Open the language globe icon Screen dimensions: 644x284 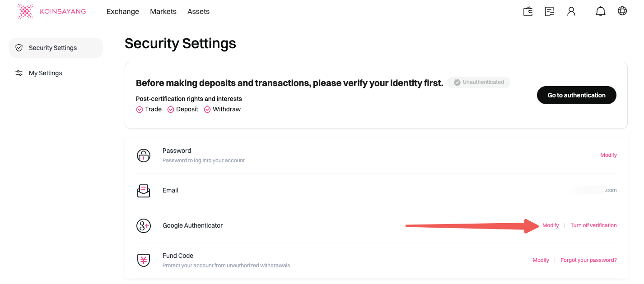click(x=622, y=11)
